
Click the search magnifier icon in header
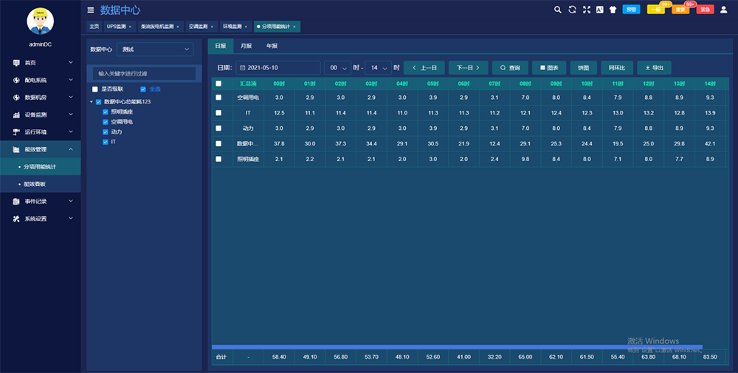click(558, 10)
